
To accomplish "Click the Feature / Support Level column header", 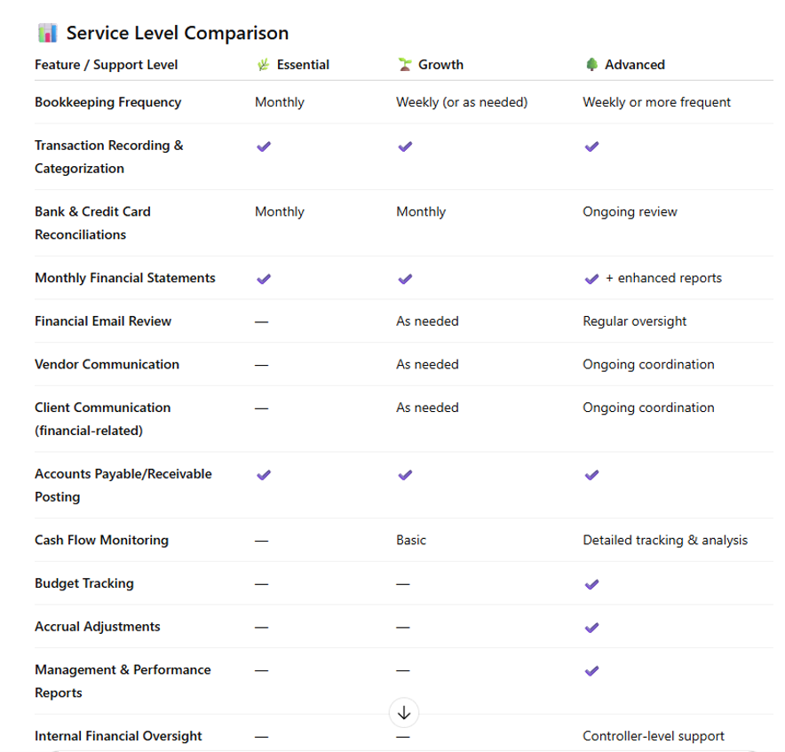I will point(107,65).
